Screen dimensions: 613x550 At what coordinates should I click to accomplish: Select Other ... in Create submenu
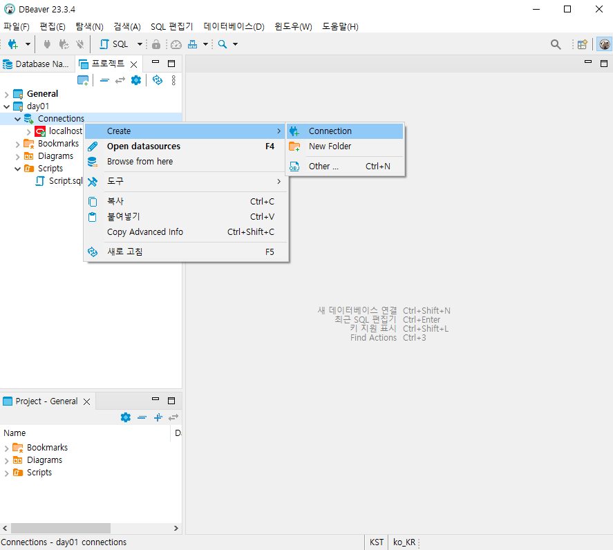[346, 166]
